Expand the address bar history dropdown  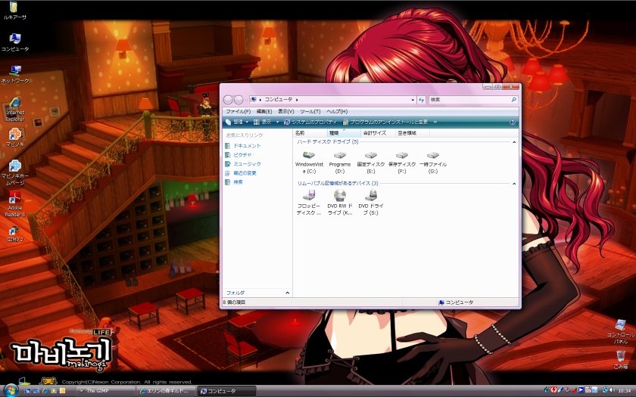413,100
